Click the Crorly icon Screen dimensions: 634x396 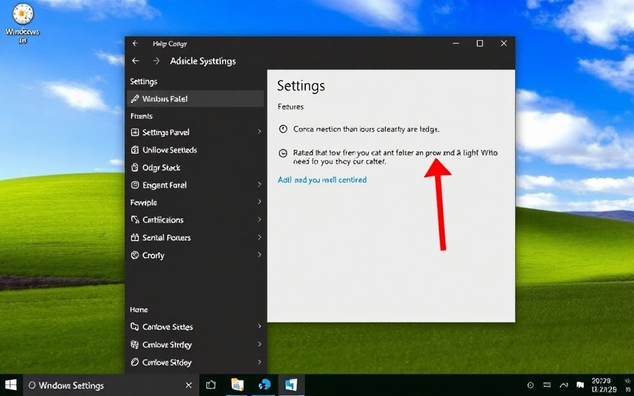click(134, 256)
